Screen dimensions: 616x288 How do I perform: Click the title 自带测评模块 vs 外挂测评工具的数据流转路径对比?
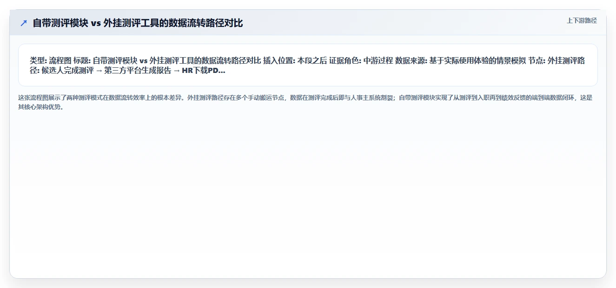[x=138, y=23]
